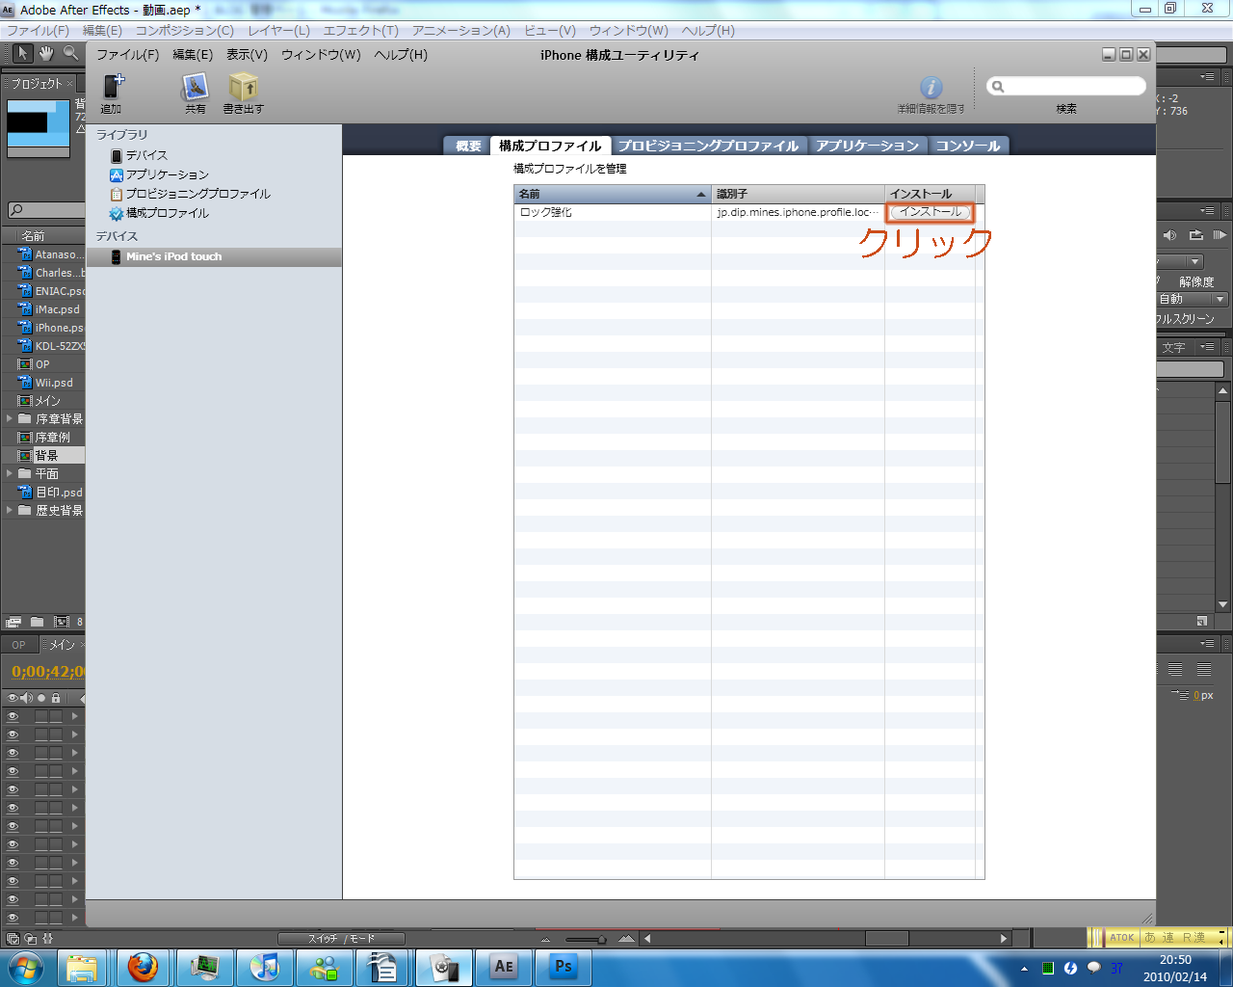The width and height of the screenshot is (1233, 987).
Task: Select the After Effects Zoom tool
Action: pyautogui.click(x=71, y=53)
